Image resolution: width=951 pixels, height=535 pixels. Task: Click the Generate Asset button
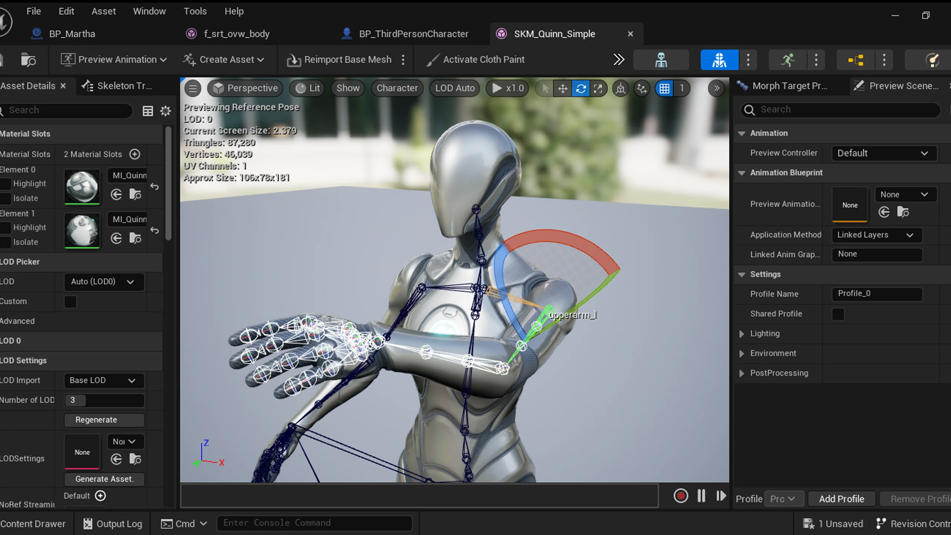104,479
